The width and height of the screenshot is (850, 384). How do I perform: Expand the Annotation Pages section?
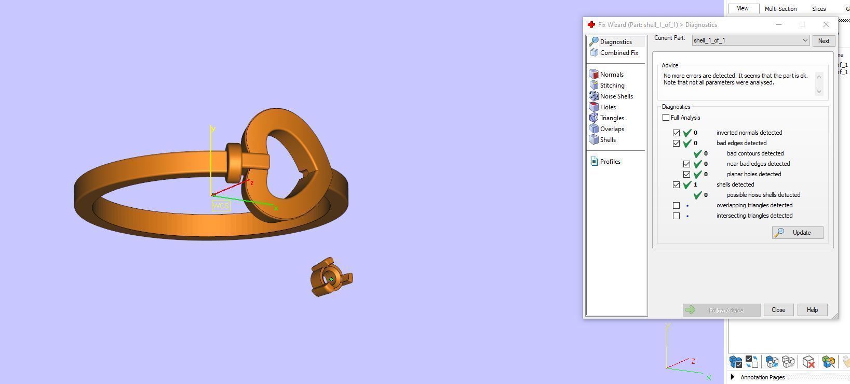(x=733, y=377)
